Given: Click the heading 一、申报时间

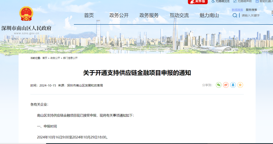Looking at the screenshot, I should [x=47, y=126].
